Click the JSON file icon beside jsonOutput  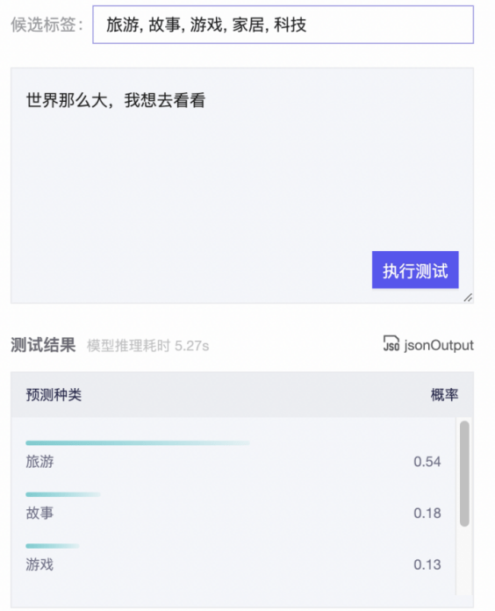[x=391, y=343]
